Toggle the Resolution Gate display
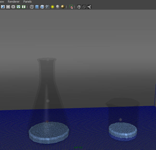 [8, 7]
